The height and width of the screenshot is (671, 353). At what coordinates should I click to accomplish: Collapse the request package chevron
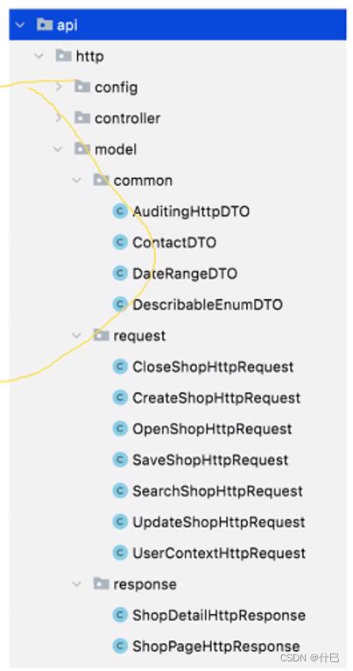(77, 336)
